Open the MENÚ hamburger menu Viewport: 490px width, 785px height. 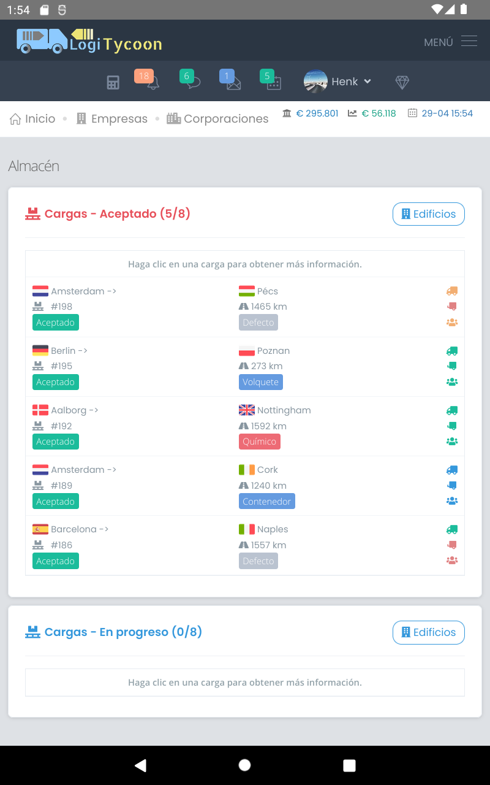tap(450, 42)
